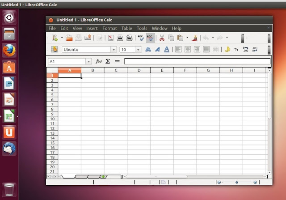The height and width of the screenshot is (200, 286).
Task: Click the Copy icon
Action: 171,38
